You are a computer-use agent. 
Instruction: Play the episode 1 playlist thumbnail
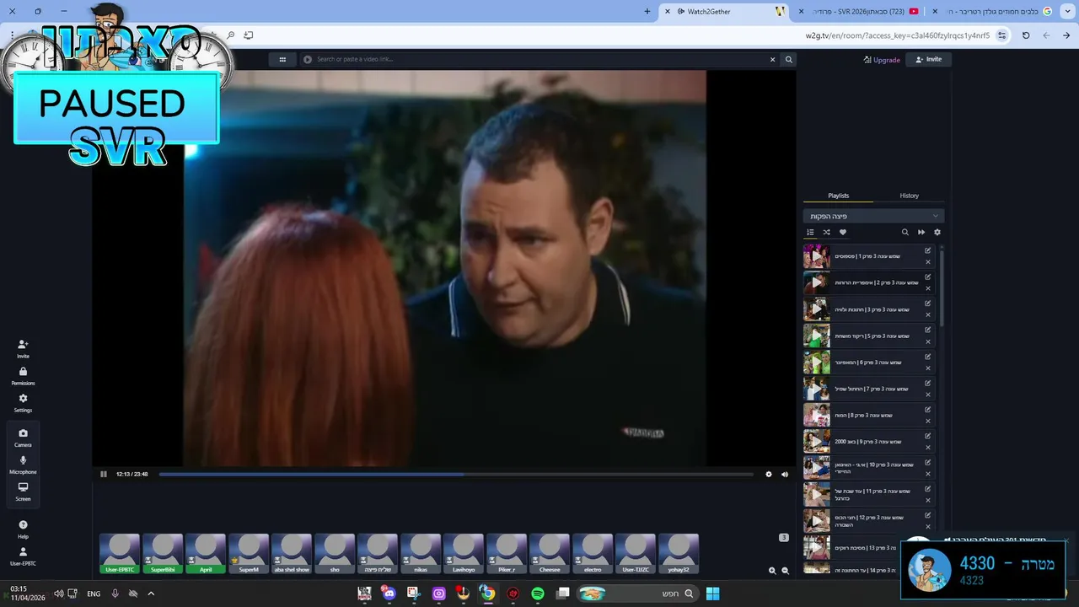click(816, 256)
